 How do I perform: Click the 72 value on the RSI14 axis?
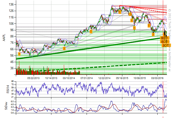(12, 85)
